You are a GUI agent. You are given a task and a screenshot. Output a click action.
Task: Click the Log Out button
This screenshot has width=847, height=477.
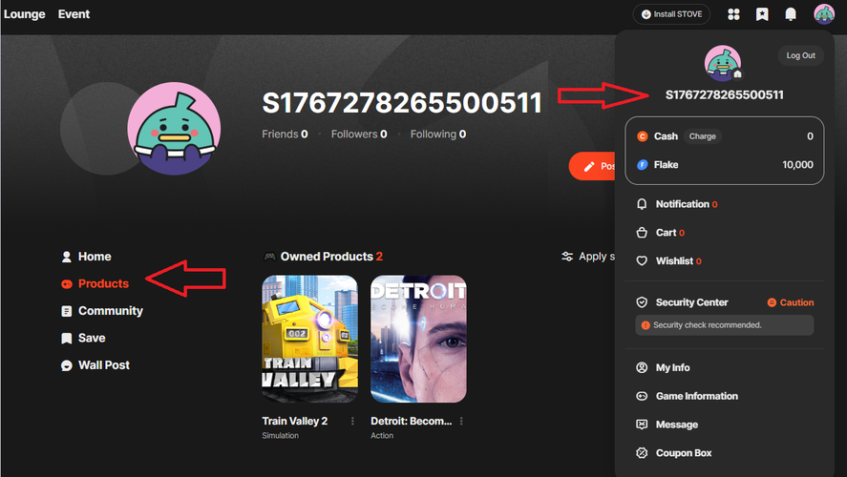tap(800, 55)
